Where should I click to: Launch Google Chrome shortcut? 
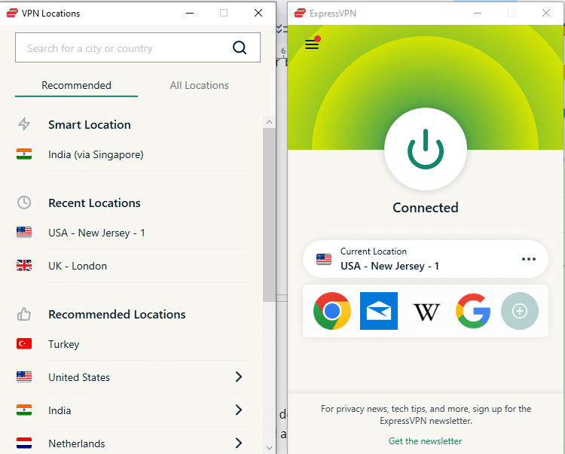tap(332, 311)
